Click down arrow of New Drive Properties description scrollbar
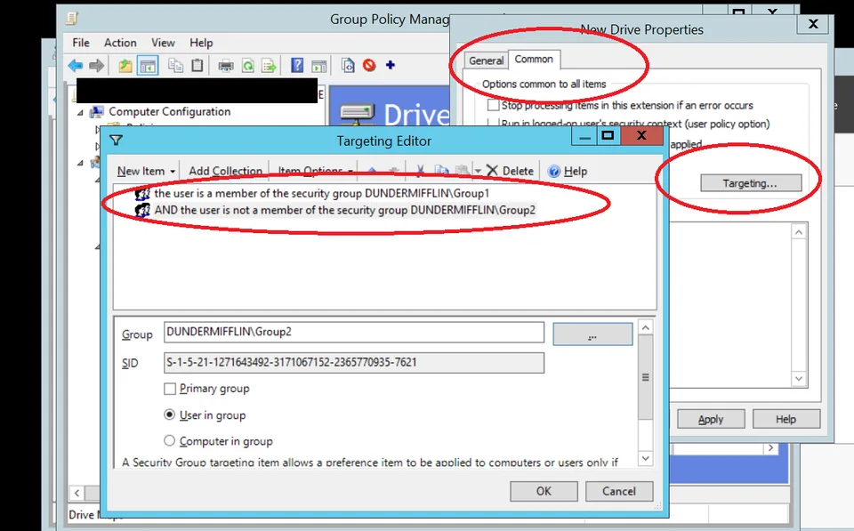Viewport: 854px width, 531px height. tap(799, 379)
